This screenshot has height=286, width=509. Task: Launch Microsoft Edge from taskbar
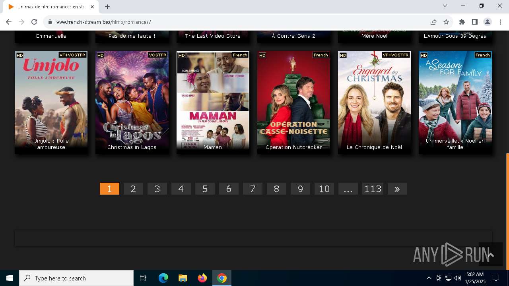coord(163,278)
